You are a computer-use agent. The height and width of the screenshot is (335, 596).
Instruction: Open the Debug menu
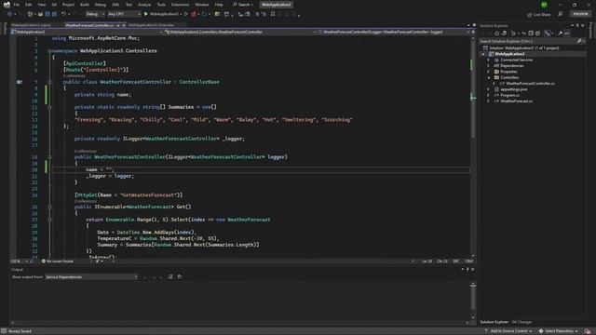(x=101, y=5)
